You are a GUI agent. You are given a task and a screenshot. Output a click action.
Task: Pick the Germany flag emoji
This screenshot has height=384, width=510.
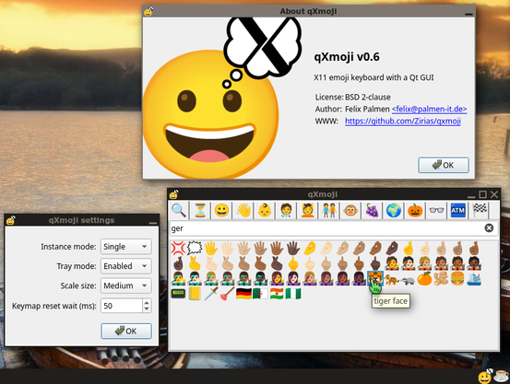[x=244, y=294]
